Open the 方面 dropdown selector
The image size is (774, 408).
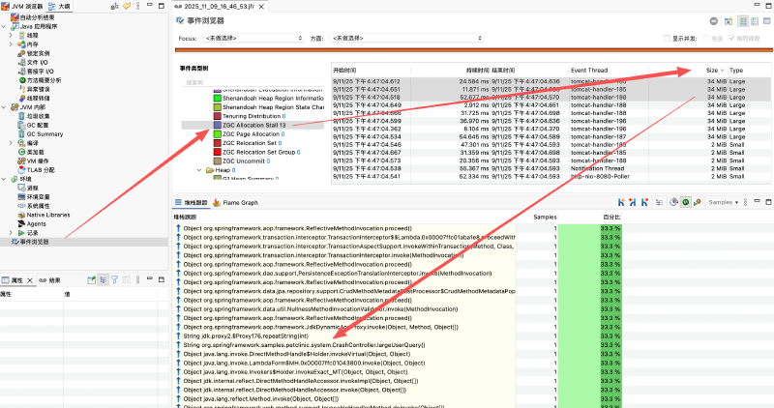coord(382,38)
